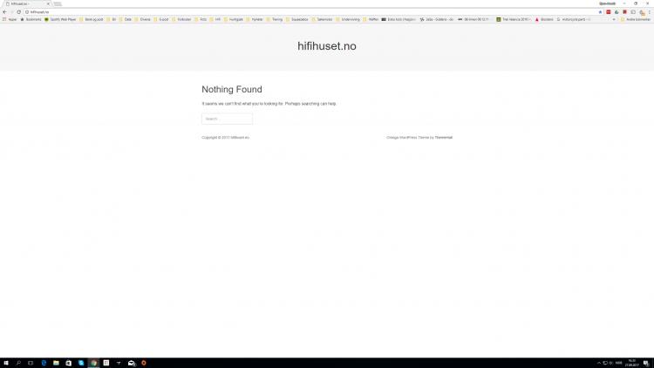Launch Microsoft Edge from the taskbar
The height and width of the screenshot is (368, 654).
(44, 363)
